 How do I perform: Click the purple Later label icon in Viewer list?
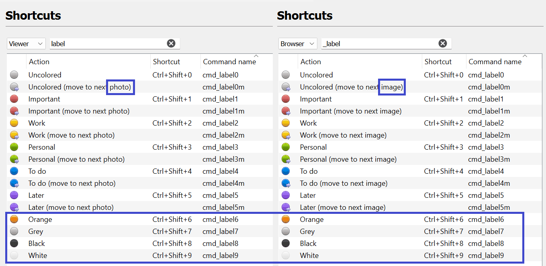14,195
